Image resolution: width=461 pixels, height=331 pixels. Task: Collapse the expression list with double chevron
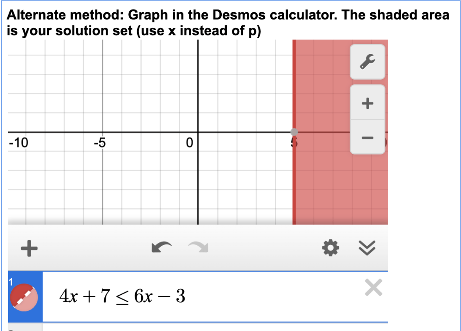367,248
